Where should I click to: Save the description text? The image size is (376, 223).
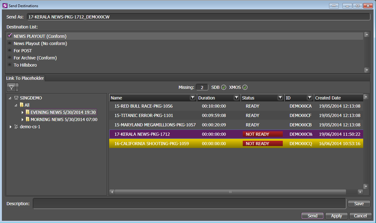359,203
